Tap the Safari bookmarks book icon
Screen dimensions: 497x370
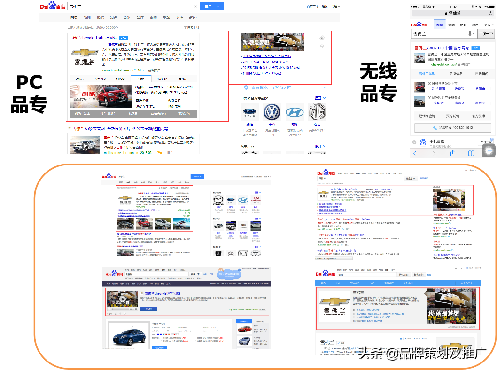pos(471,153)
